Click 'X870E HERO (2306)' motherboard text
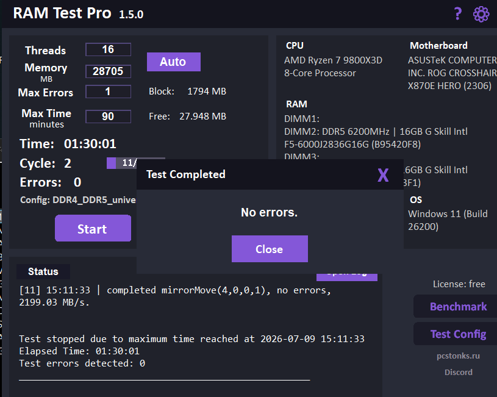Viewport: 497px width, 397px height. tap(449, 86)
